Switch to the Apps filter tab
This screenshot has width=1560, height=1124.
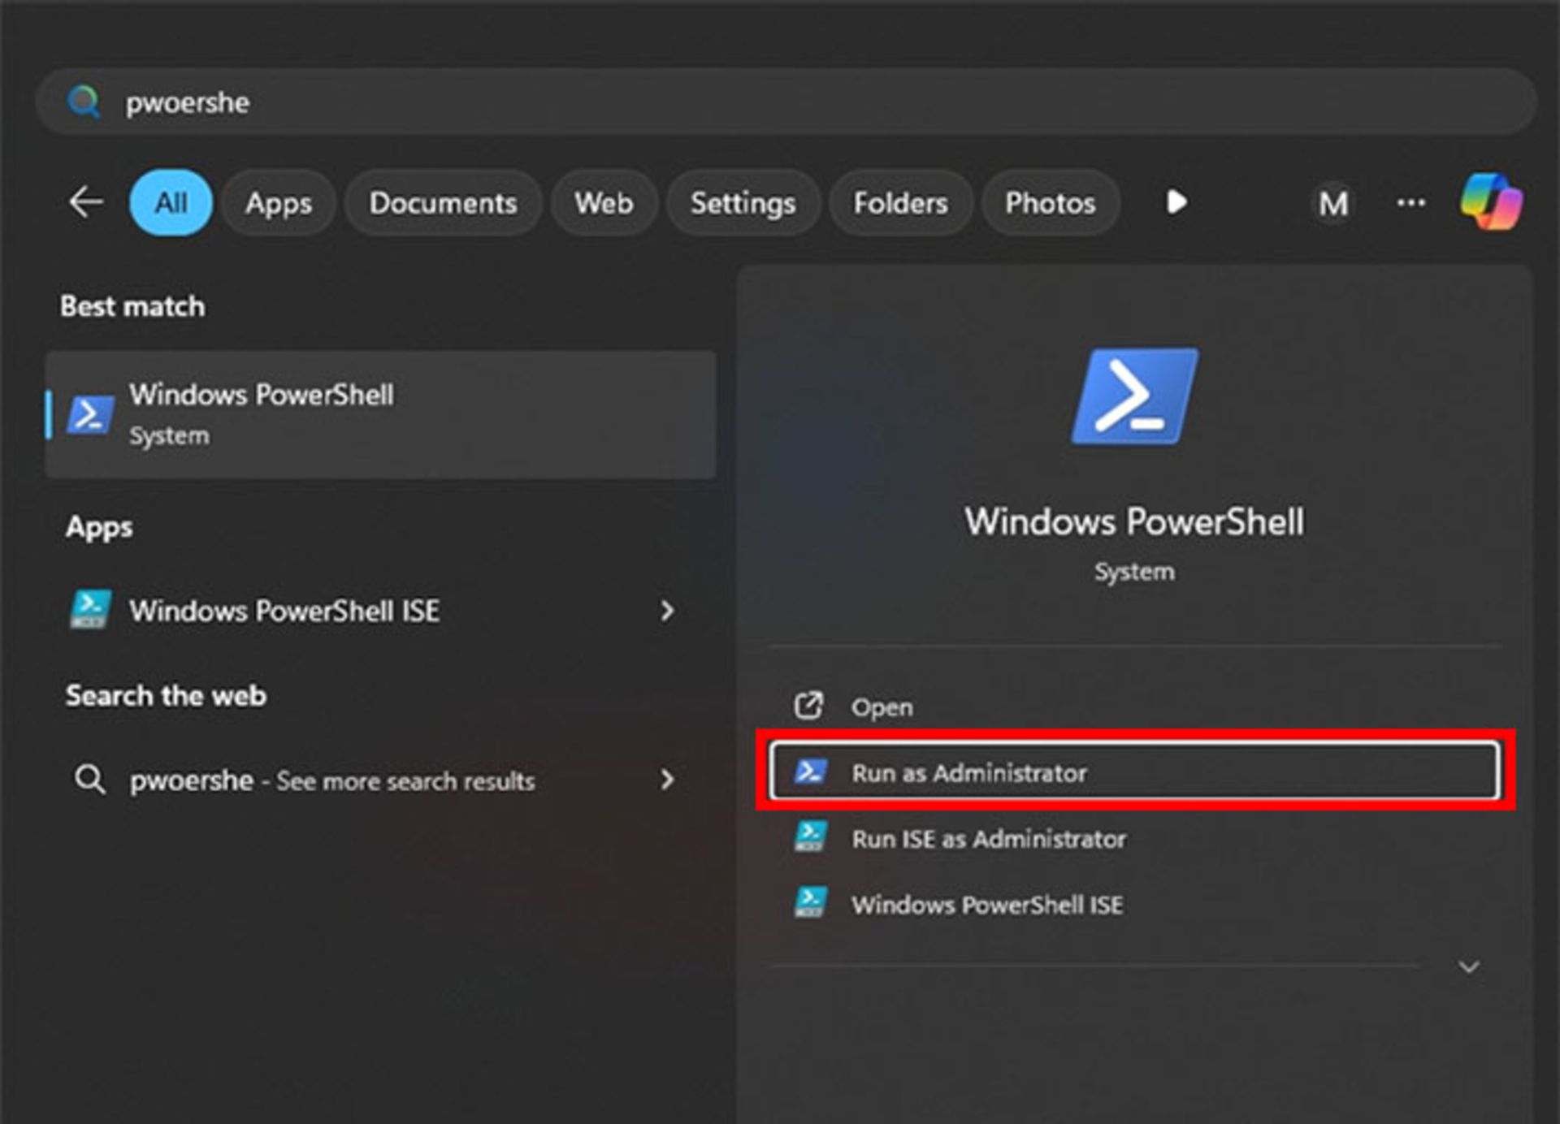click(x=279, y=202)
